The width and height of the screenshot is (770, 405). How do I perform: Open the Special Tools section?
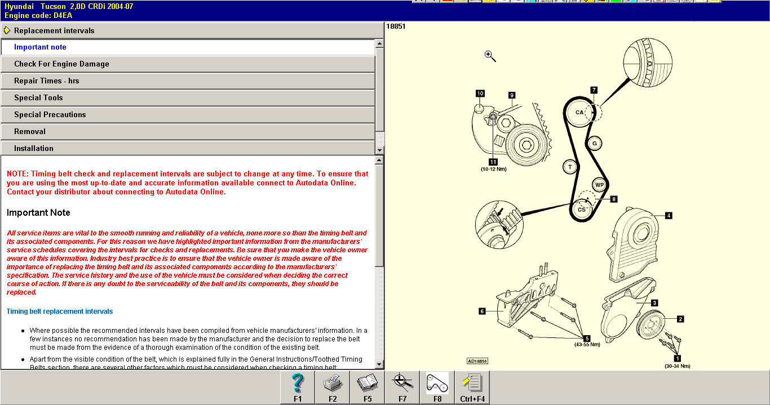click(x=188, y=98)
